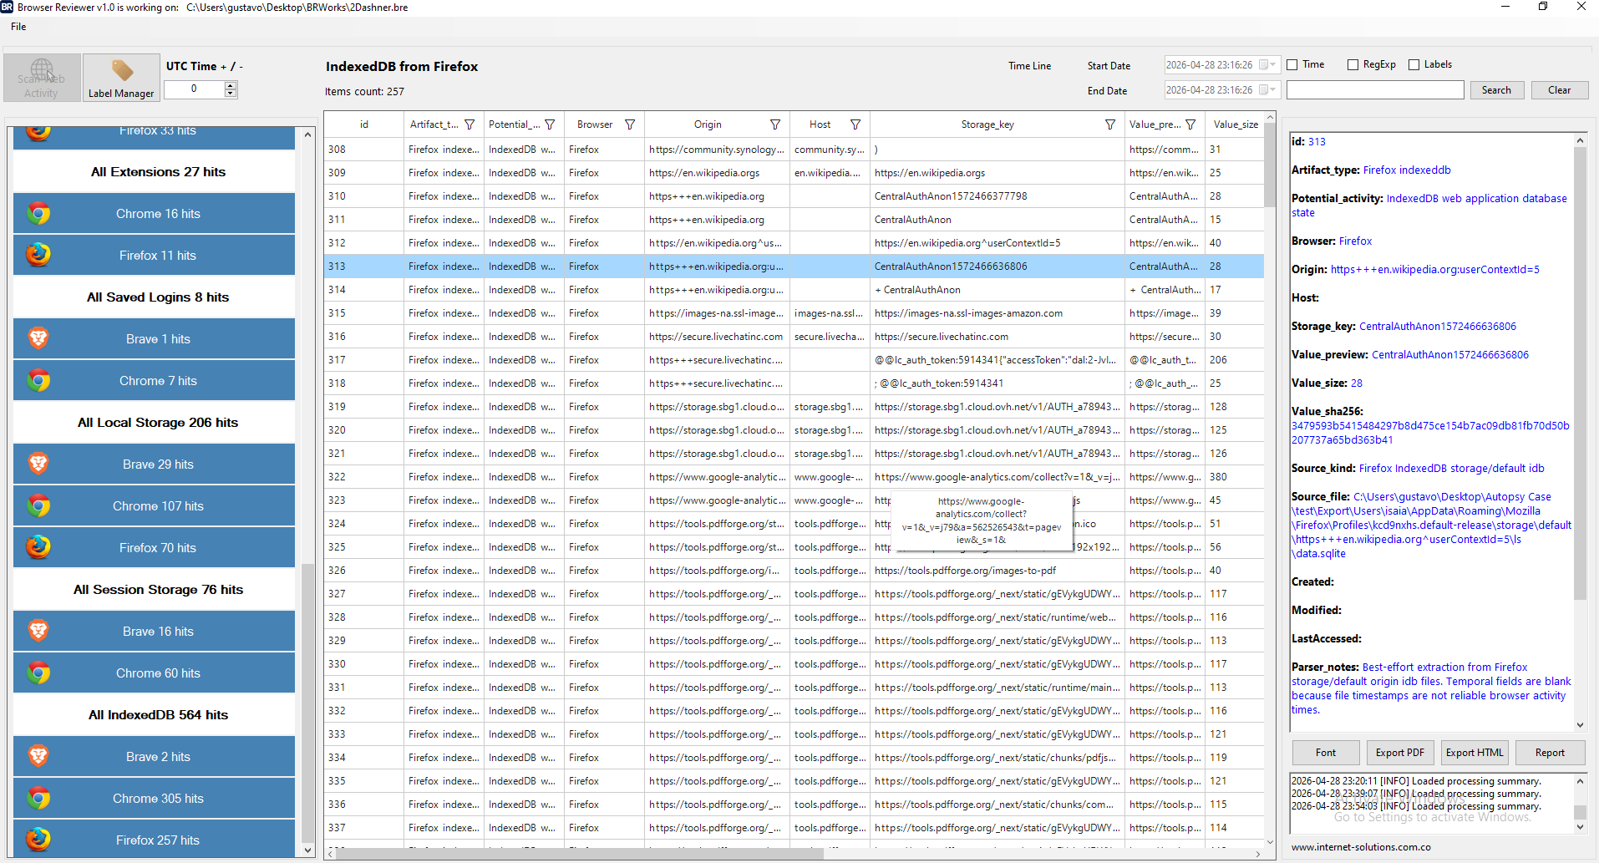The height and width of the screenshot is (863, 1599).
Task: Sort the table by the Value_size column header
Action: (x=1236, y=124)
